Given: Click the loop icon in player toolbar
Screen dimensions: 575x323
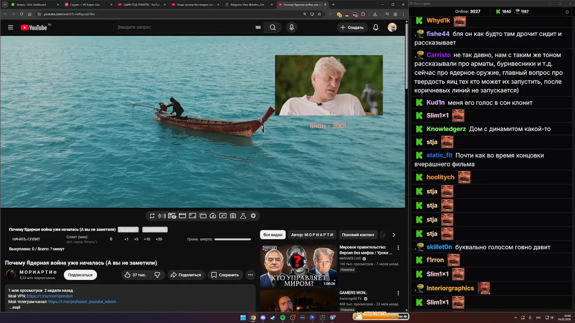Looking at the screenshot, I should coord(152,216).
